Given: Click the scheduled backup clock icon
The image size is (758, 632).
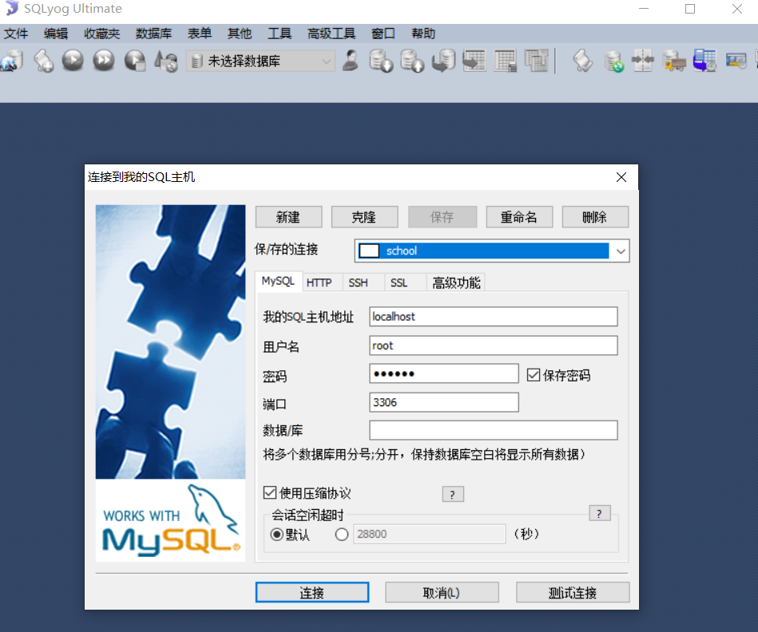Looking at the screenshot, I should pyautogui.click(x=704, y=61).
